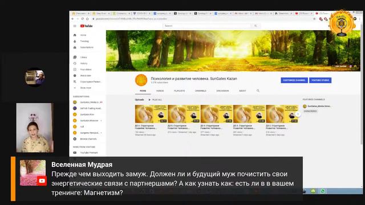Switch to the CHANNELS tab
This screenshot has height=205, width=365.
coord(201,91)
